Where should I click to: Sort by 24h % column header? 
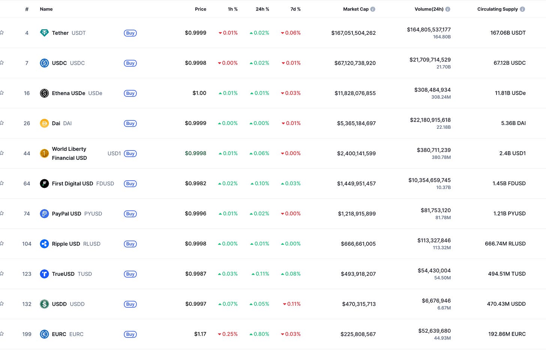(262, 9)
